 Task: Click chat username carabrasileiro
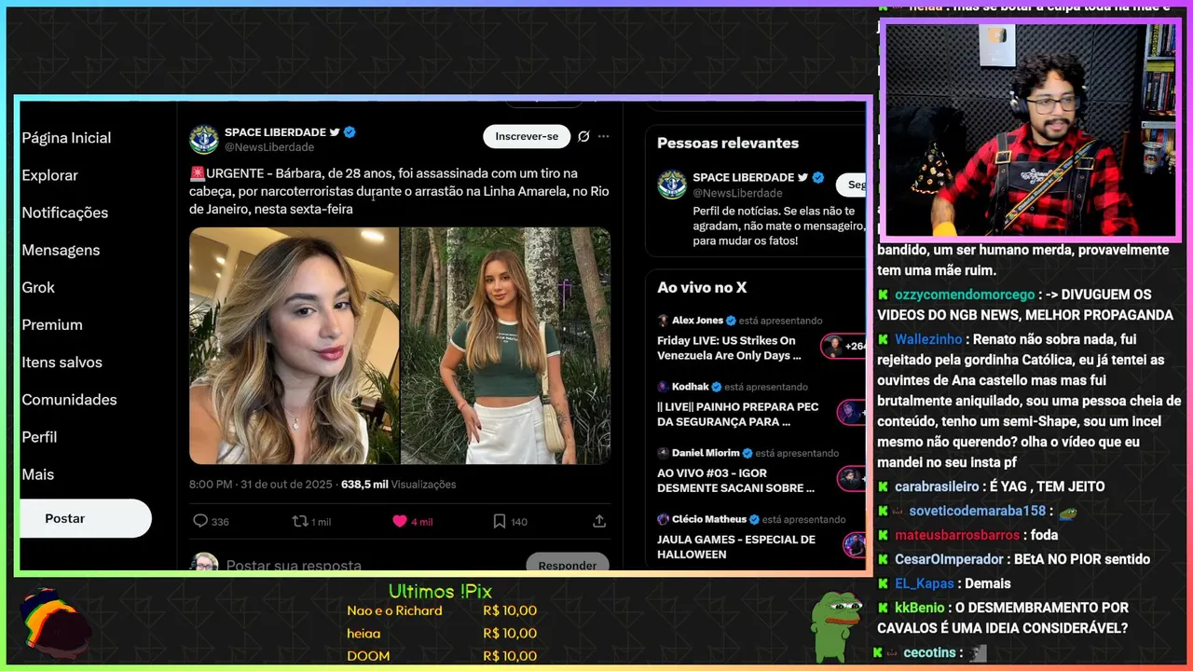[x=937, y=486]
